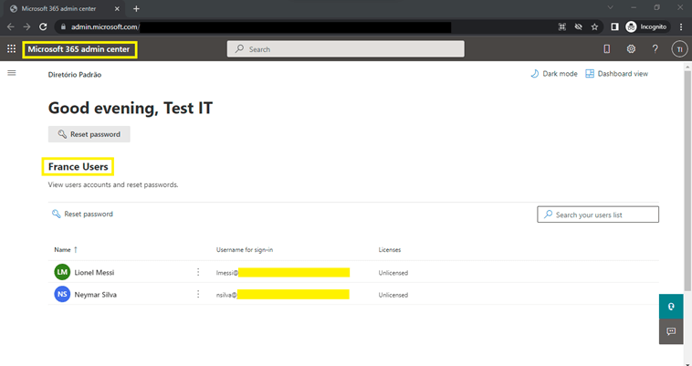Open the TI account profile avatar

678,49
